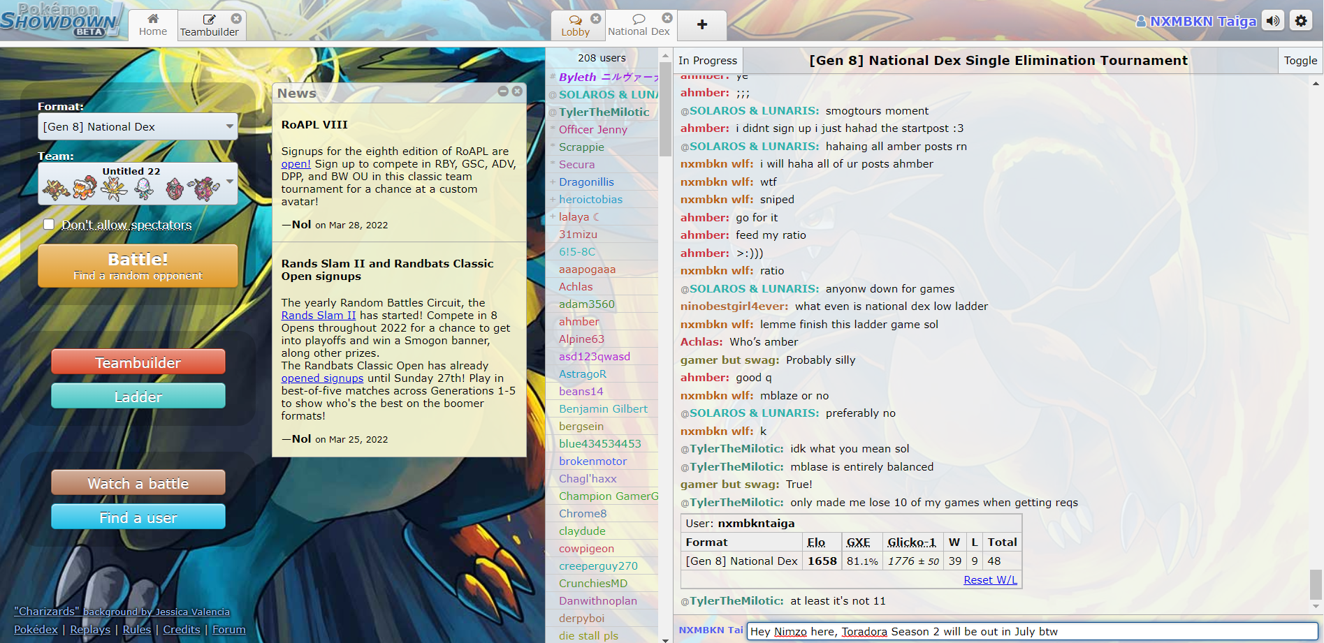This screenshot has width=1324, height=643.
Task: Open a new tab with the plus icon
Action: [701, 25]
